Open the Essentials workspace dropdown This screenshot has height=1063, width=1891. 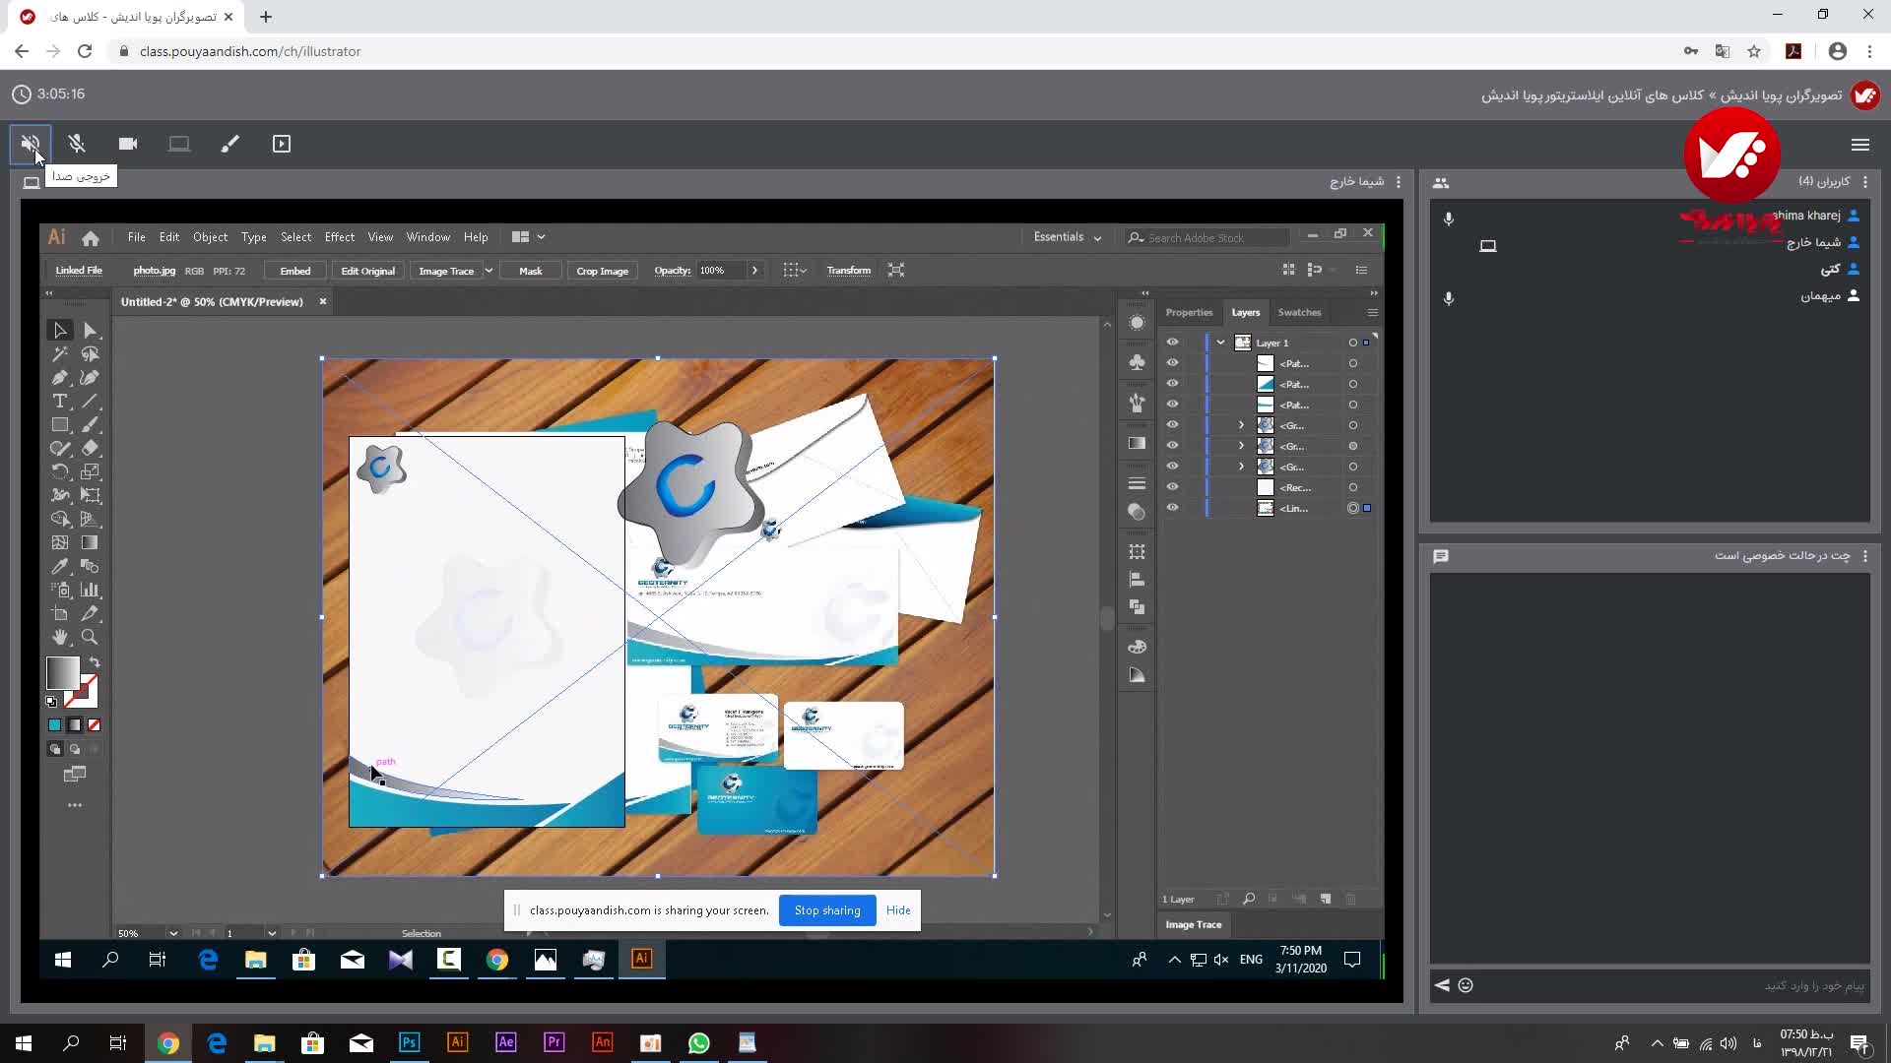click(1068, 237)
